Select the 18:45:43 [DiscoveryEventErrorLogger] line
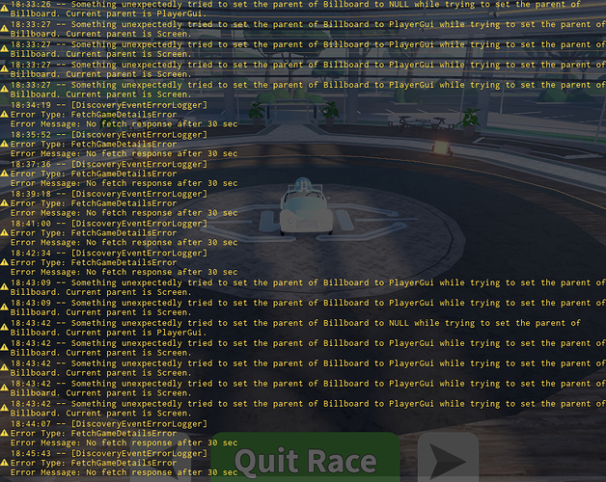606x482 pixels. pyautogui.click(x=109, y=453)
